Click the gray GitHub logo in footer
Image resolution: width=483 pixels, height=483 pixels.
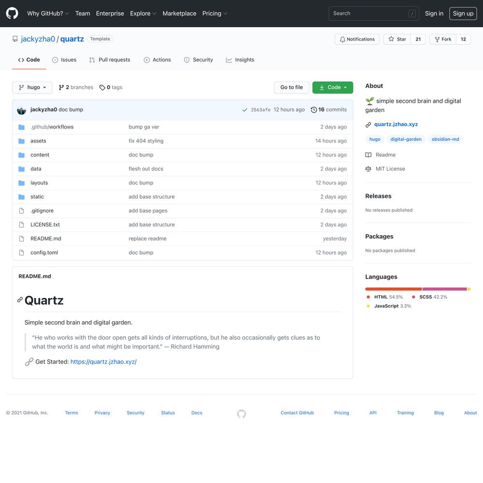[241, 414]
